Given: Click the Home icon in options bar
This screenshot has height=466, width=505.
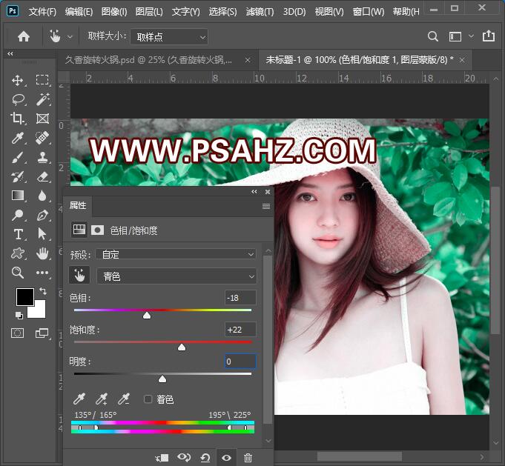Looking at the screenshot, I should pos(24,36).
